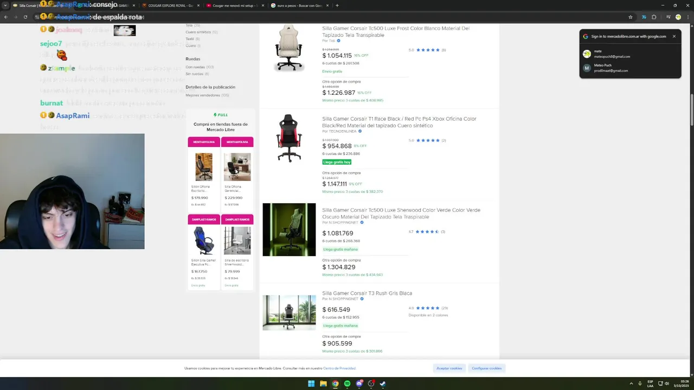Click the green Sherwood chair thumbnail
This screenshot has width=694, height=390.
(289, 230)
